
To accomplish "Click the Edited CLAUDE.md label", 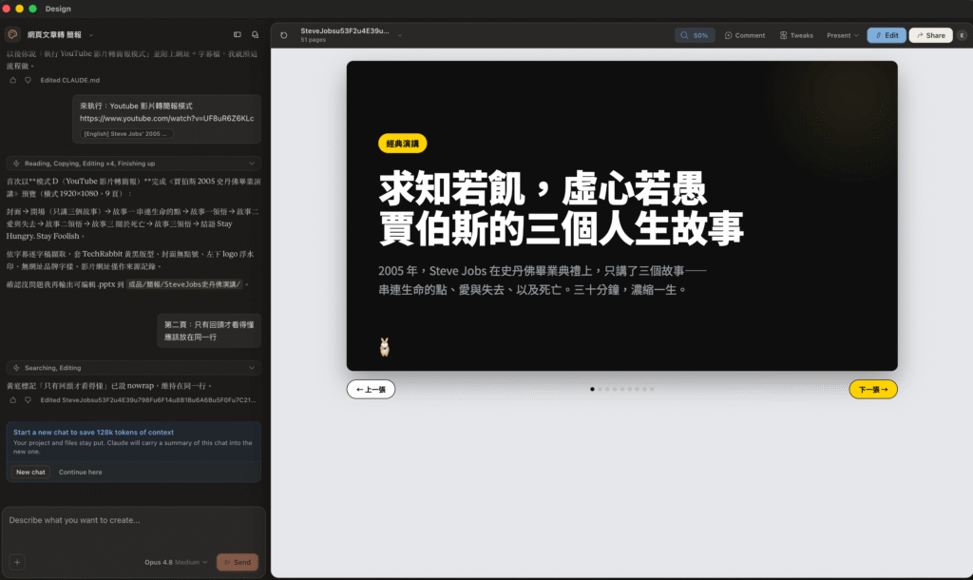I will 69,80.
